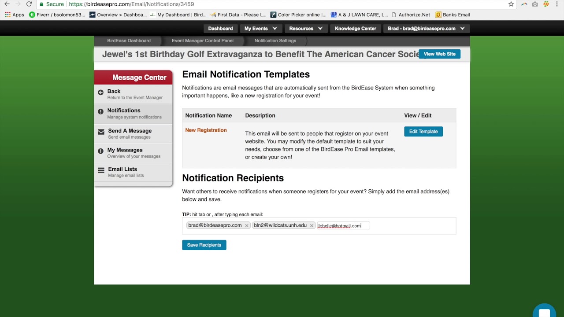Expand the Resources menu

coord(306,29)
